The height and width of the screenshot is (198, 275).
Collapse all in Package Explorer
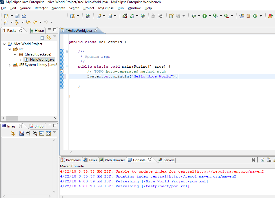coord(42,38)
